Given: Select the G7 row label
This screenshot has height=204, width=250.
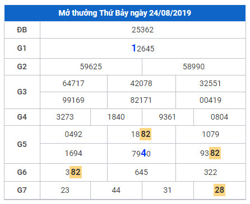Looking at the screenshot, I should (x=22, y=190).
